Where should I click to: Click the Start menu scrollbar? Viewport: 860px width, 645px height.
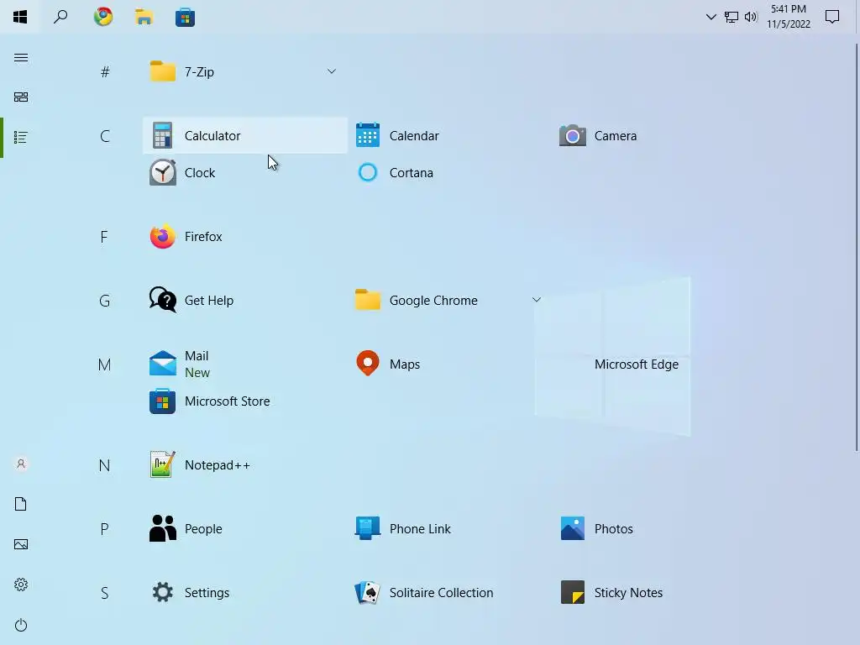857,247
